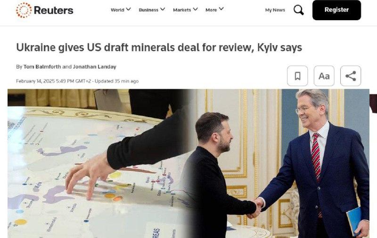The width and height of the screenshot is (377, 238).
Task: Expand the World dropdown chevron
Action: click(x=128, y=9)
